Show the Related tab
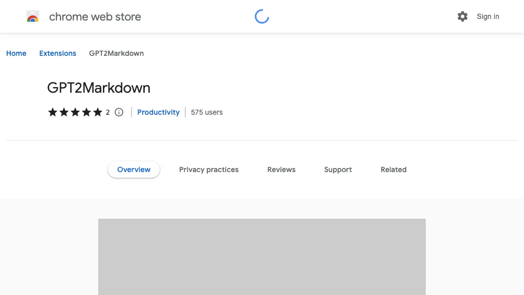Image resolution: width=524 pixels, height=295 pixels. pyautogui.click(x=394, y=170)
